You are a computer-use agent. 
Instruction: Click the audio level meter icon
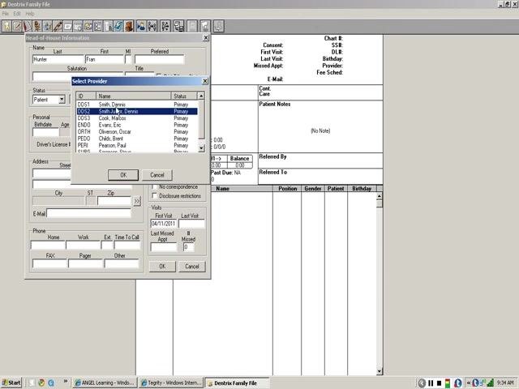coord(448,383)
